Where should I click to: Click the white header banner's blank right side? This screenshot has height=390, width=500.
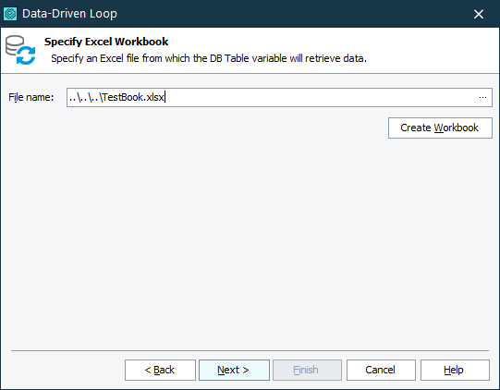433,49
